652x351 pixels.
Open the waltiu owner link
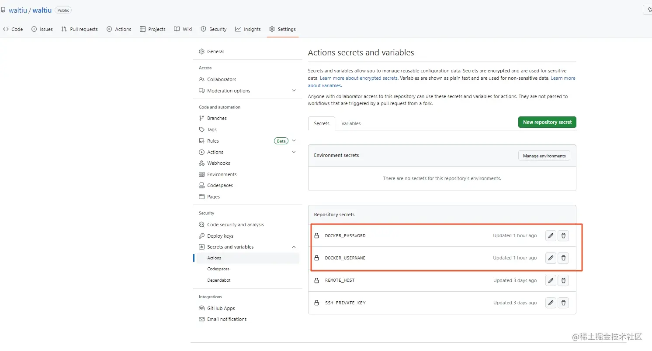click(17, 10)
